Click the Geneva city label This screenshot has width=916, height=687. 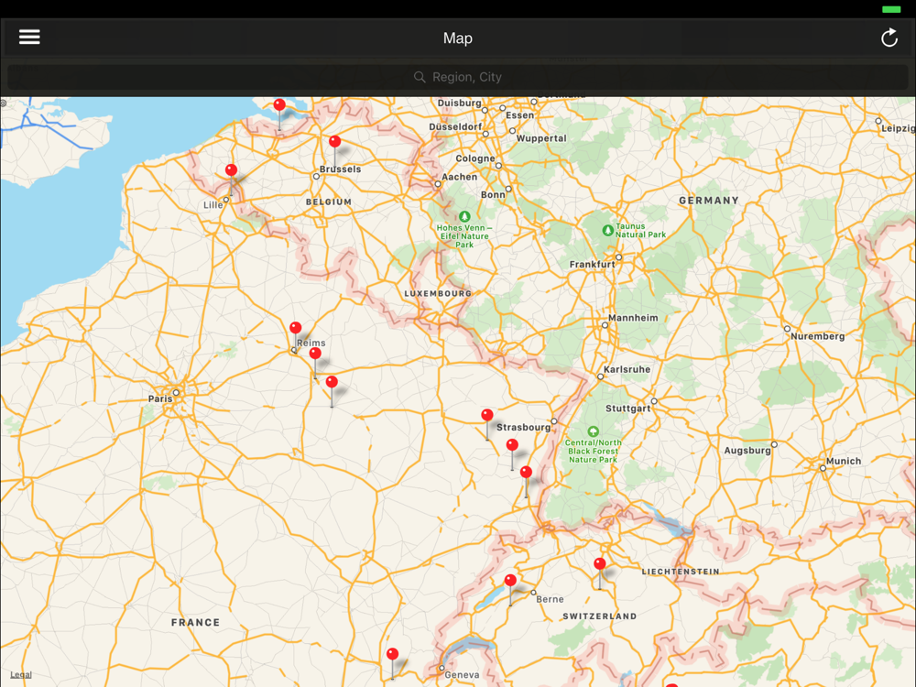(462, 675)
